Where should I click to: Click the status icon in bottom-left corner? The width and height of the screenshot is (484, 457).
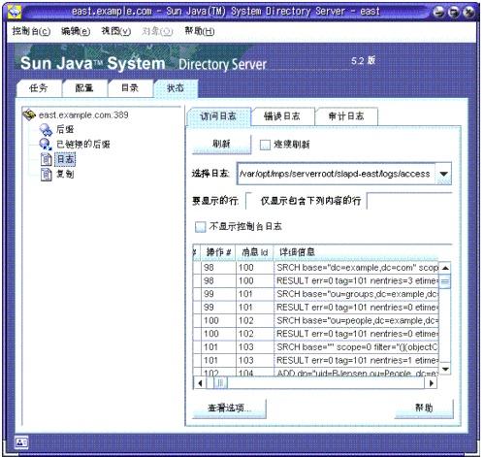[x=21, y=442]
